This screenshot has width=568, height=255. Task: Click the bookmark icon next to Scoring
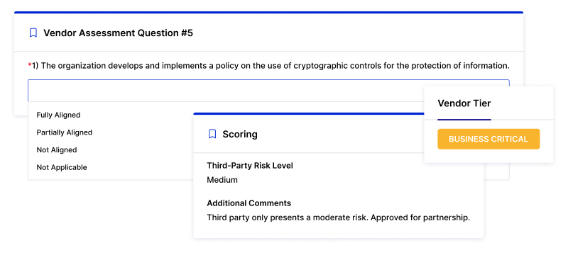[x=212, y=135]
